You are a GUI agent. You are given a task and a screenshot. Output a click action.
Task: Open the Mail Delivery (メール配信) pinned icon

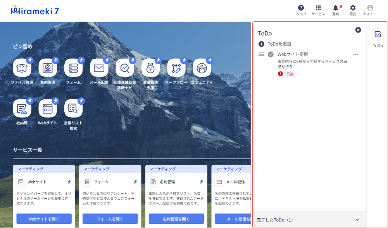(99, 68)
